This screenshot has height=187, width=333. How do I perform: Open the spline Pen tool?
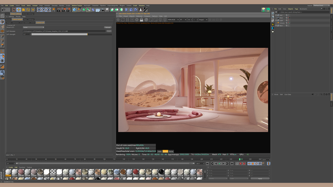click(79, 10)
